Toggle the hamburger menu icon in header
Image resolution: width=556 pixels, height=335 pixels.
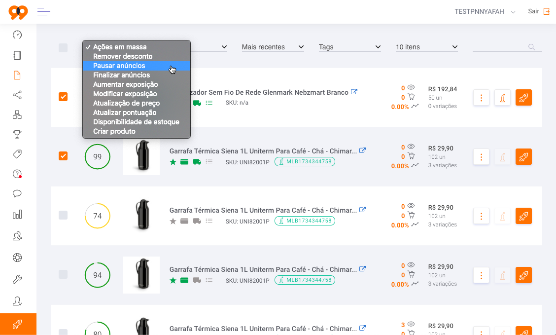tap(43, 12)
